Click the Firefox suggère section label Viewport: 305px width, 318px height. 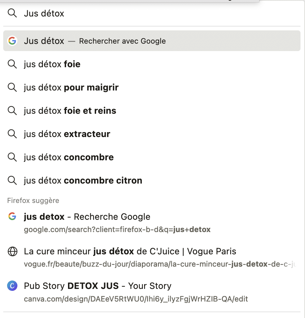pyautogui.click(x=33, y=201)
